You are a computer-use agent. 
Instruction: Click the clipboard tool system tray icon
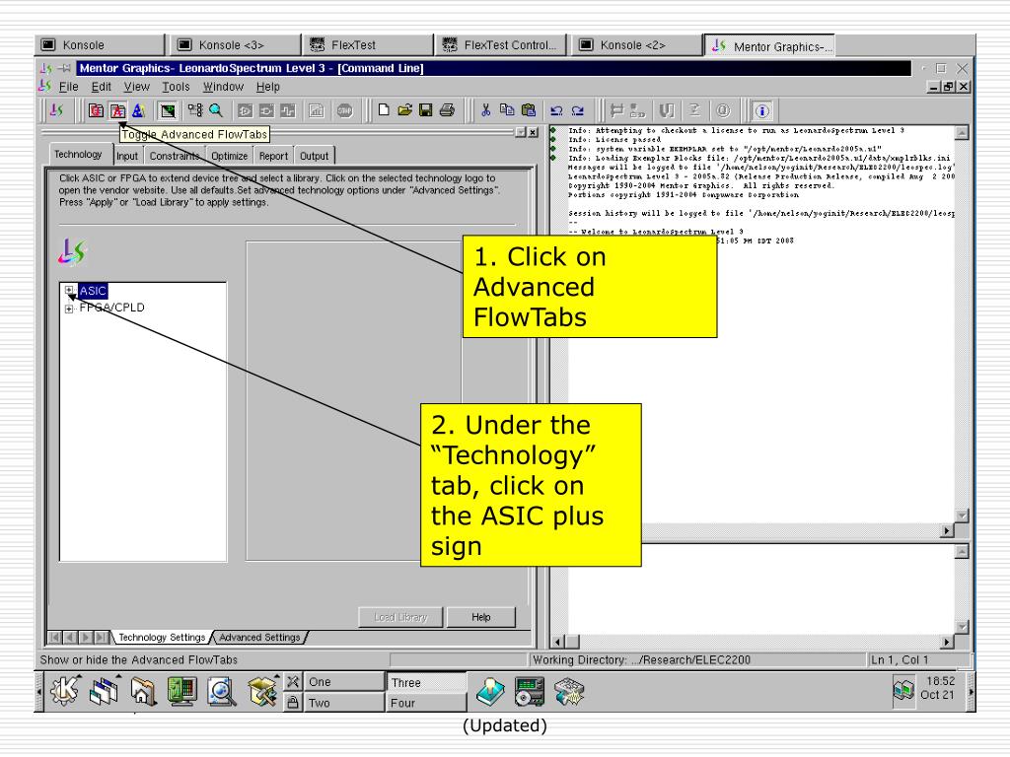click(x=903, y=691)
